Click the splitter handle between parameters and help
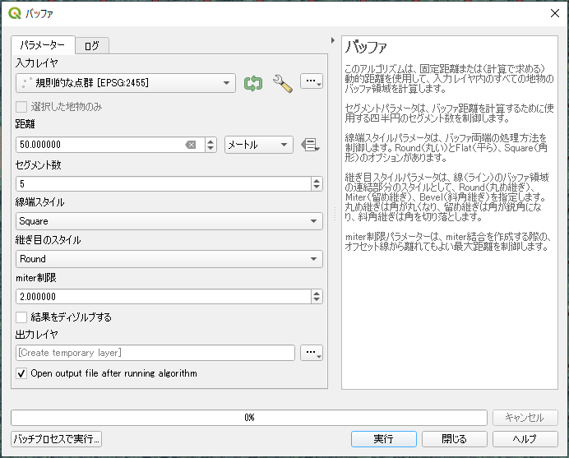The width and height of the screenshot is (569, 458). (x=335, y=214)
